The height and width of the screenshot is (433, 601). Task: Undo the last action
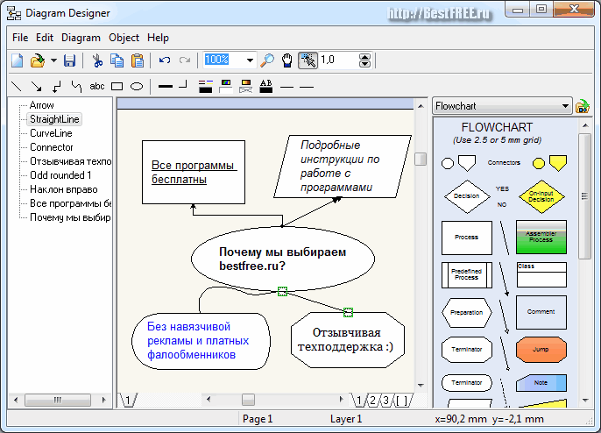165,60
